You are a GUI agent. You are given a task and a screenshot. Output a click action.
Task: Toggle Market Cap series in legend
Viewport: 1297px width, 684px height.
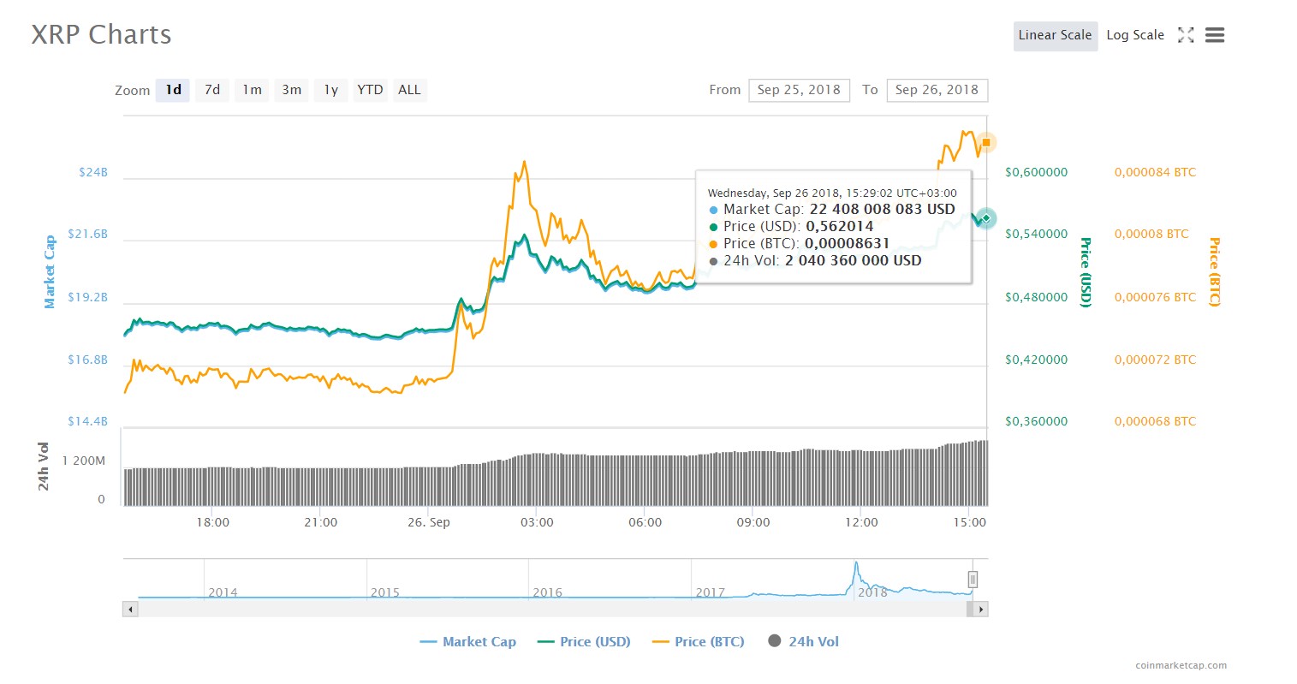tap(468, 642)
